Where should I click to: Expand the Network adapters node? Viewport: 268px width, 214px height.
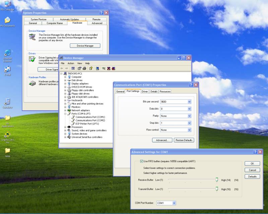(65, 110)
